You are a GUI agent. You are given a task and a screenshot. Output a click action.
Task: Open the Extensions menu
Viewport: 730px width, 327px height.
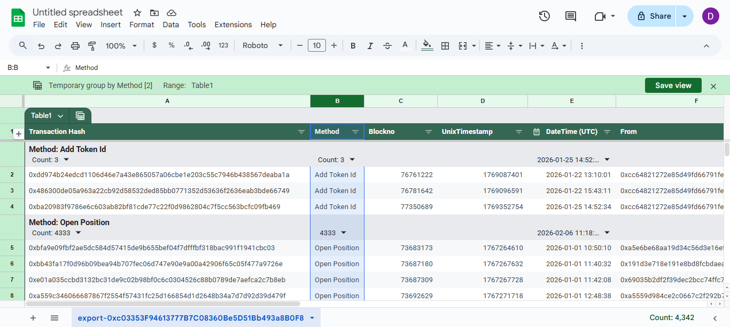[233, 25]
